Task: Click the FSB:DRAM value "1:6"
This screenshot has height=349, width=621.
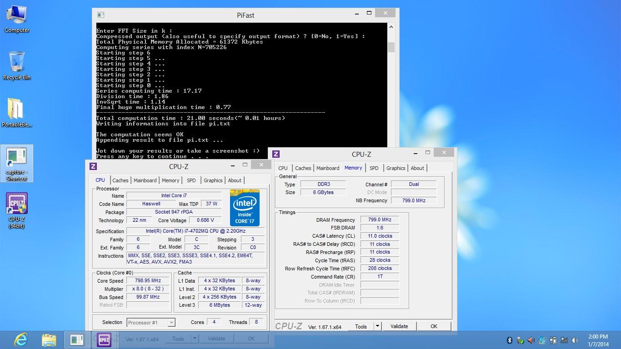Action: (x=380, y=228)
